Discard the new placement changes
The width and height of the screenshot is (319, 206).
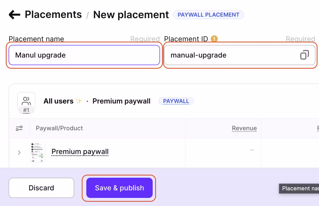(x=41, y=188)
